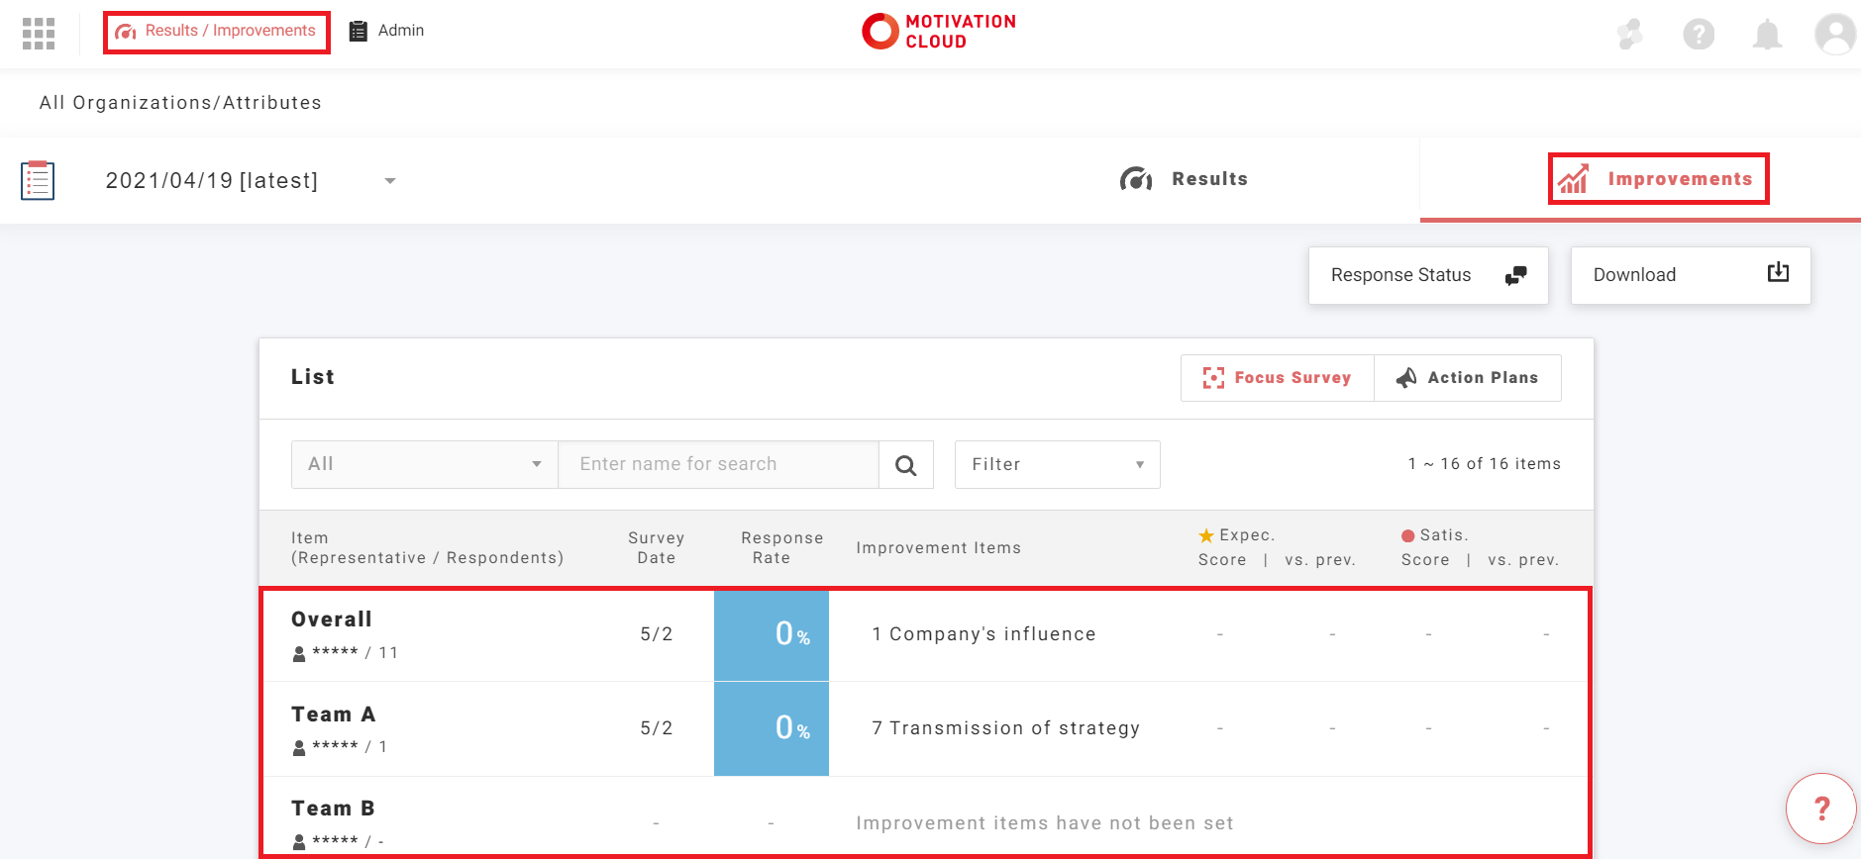Viewport: 1861px width, 859px height.
Task: Click the integrations icon left of help
Action: click(1630, 35)
